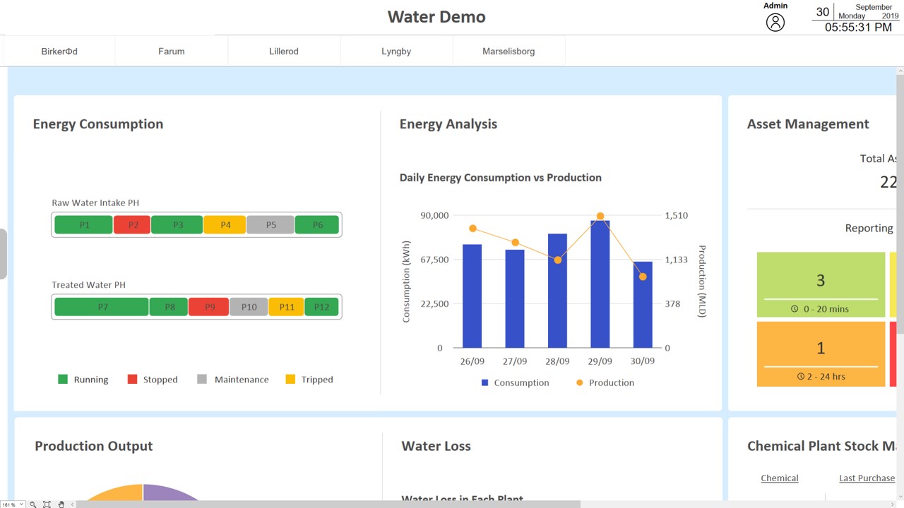
Task: Activate the pan hand tool
Action: [x=61, y=504]
